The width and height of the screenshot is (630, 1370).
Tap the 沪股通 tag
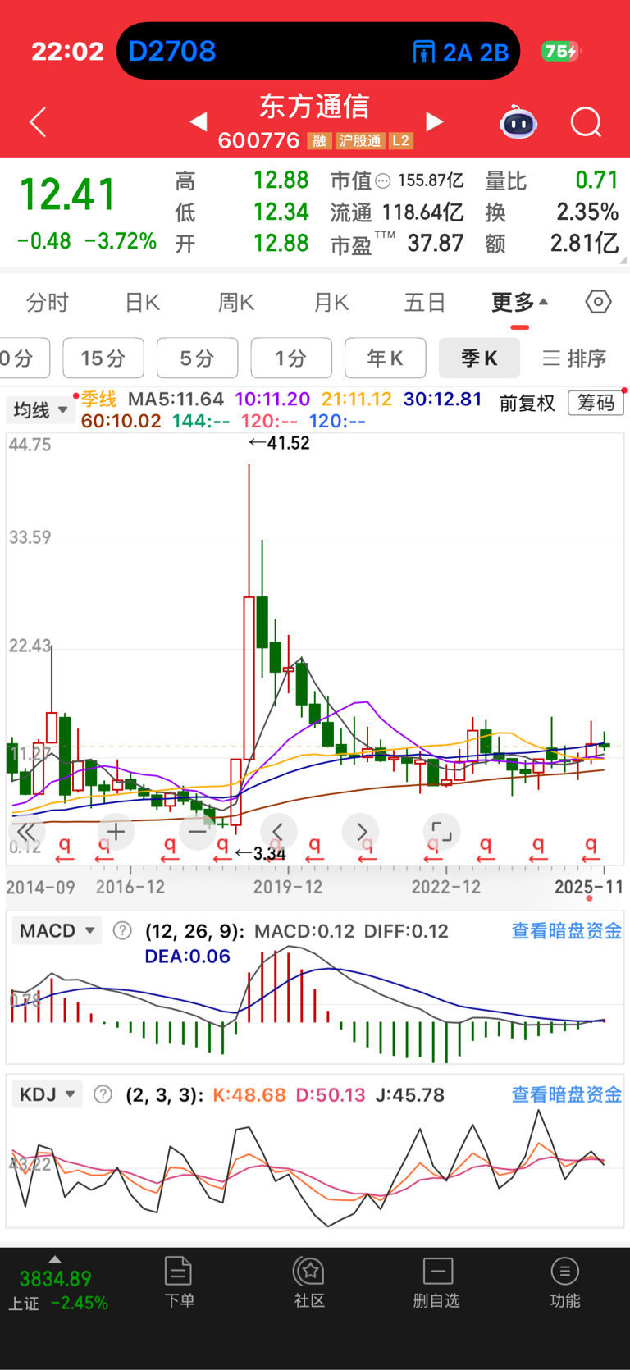[x=360, y=141]
